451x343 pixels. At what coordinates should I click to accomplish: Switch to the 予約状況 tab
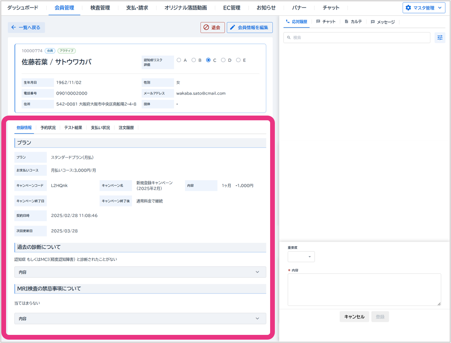48,128
